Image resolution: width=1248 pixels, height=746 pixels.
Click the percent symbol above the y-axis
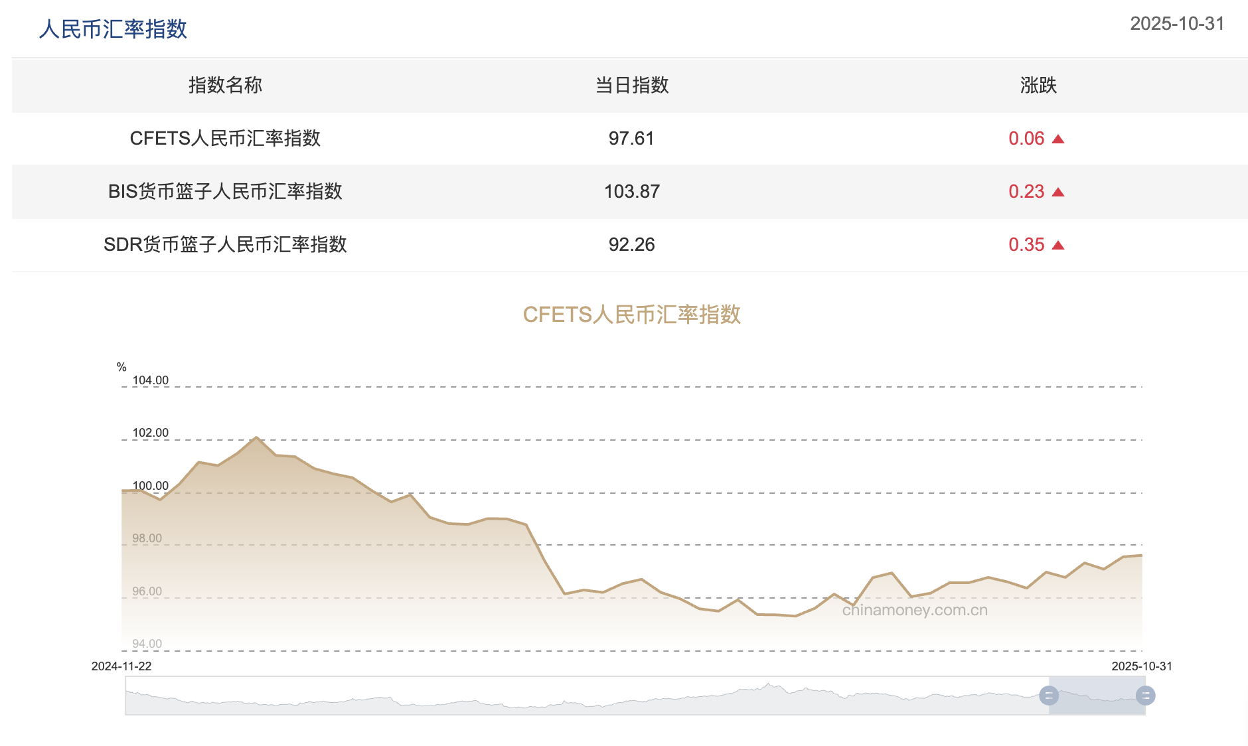point(120,365)
